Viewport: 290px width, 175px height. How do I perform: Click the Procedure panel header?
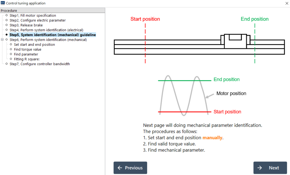(52, 10)
